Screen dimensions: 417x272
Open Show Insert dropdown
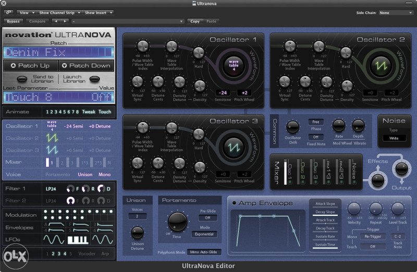pyautogui.click(x=99, y=12)
